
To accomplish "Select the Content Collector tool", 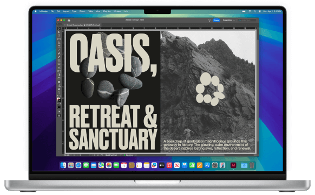I will pos(59,43).
